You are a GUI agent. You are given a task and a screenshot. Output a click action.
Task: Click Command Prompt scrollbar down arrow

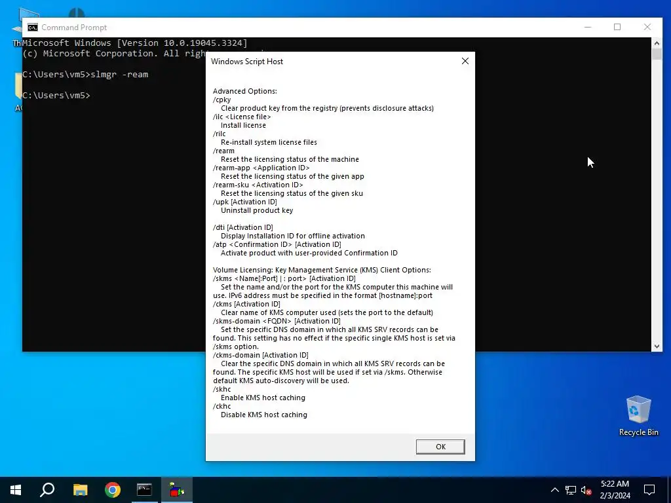click(x=657, y=346)
